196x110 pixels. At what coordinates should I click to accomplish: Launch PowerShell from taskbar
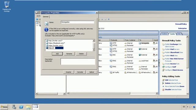(x=21, y=107)
